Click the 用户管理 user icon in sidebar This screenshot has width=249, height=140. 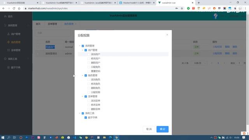point(9,34)
